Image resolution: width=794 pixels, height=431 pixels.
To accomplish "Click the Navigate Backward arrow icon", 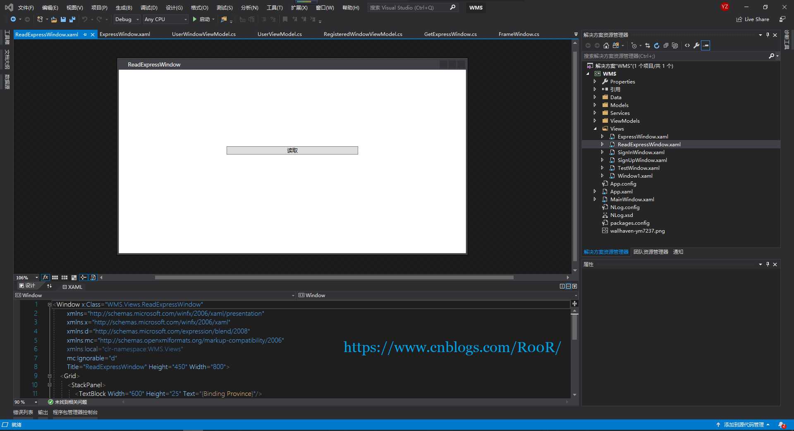I will pyautogui.click(x=13, y=19).
